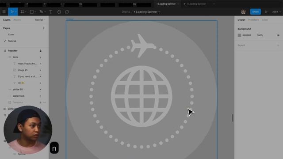The width and height of the screenshot is (283, 159).
Task: Select the Cover page
Action: point(11,34)
